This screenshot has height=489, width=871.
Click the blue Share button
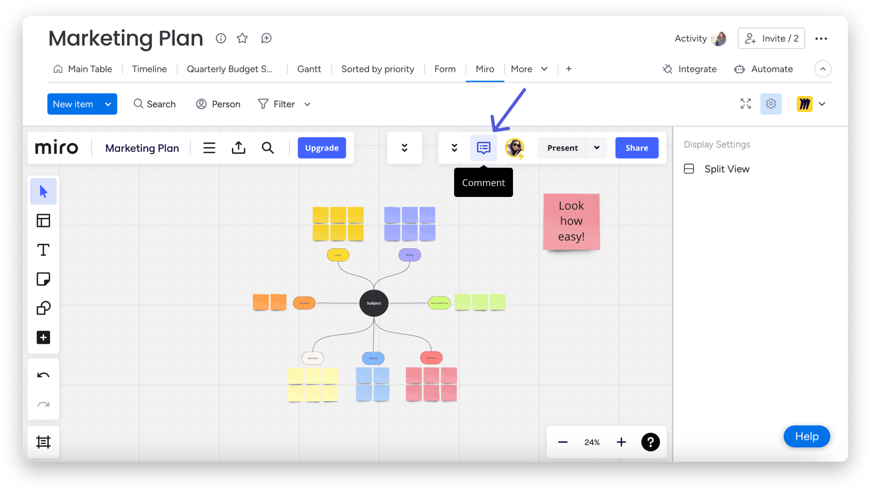pos(636,148)
